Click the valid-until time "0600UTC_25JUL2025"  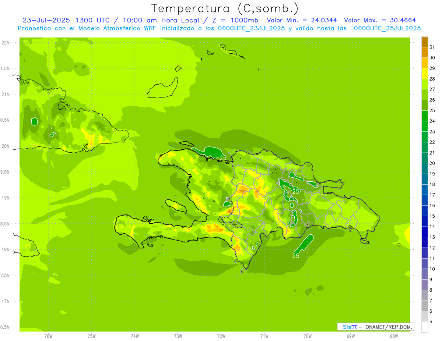click(x=387, y=28)
